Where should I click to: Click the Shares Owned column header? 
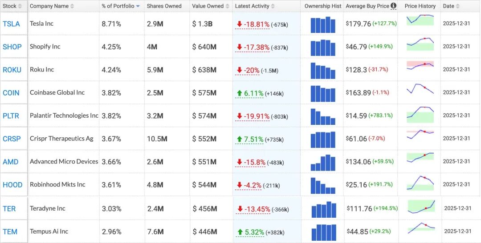point(164,6)
